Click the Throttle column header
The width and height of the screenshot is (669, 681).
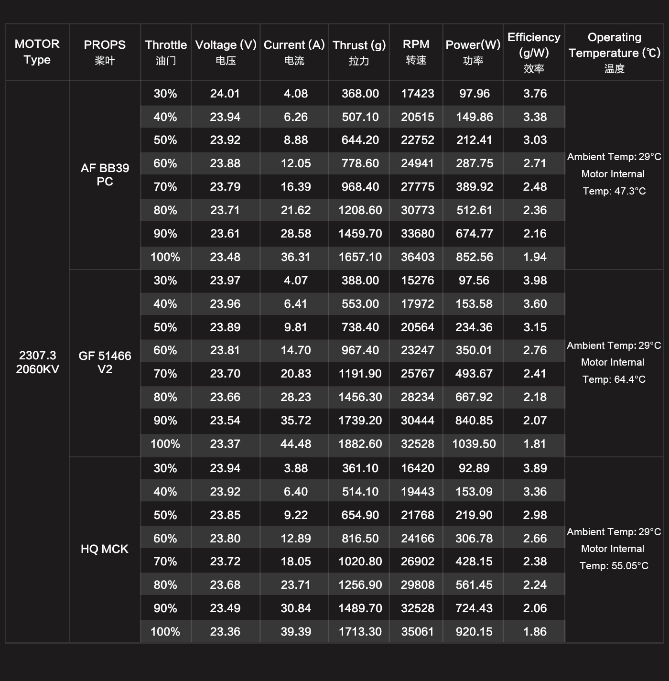(x=166, y=52)
